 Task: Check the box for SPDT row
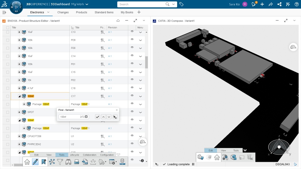coord(8,112)
